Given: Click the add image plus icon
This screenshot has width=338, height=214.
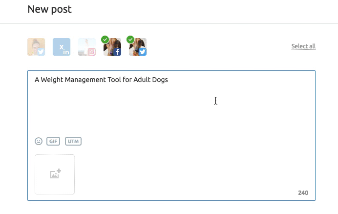Looking at the screenshot, I should (55, 173).
